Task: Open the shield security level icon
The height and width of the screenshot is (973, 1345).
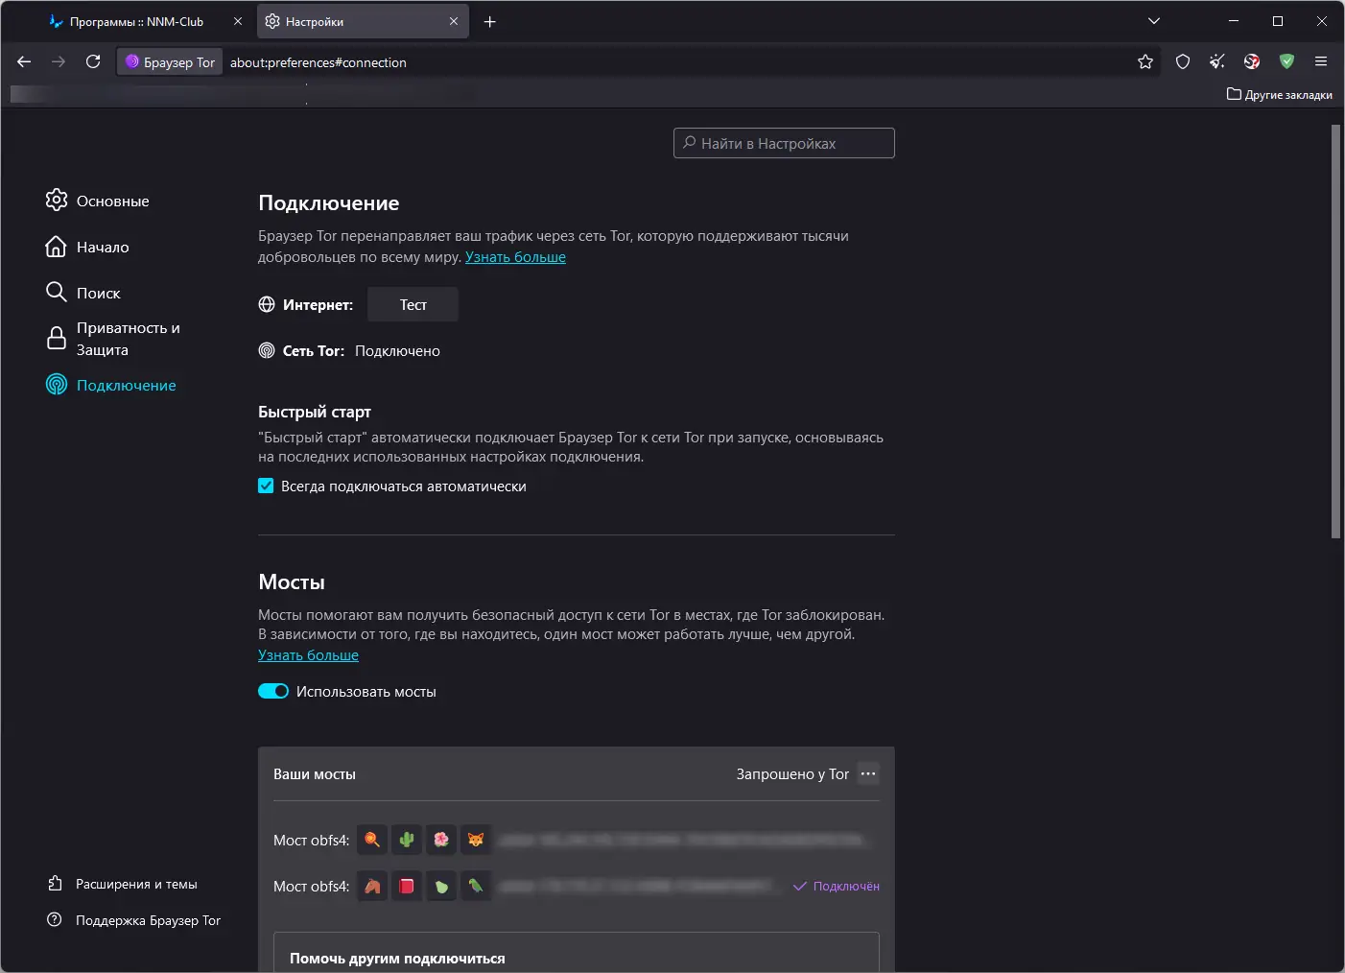Action: (x=1183, y=62)
